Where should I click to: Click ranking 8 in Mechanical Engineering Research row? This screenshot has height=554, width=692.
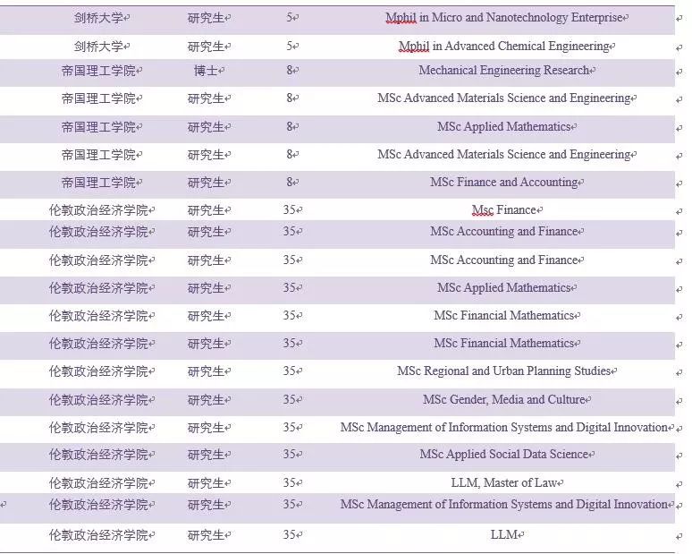290,70
